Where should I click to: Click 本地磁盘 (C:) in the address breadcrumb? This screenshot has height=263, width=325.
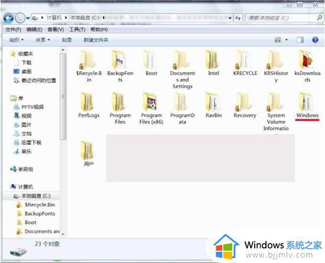pos(85,18)
